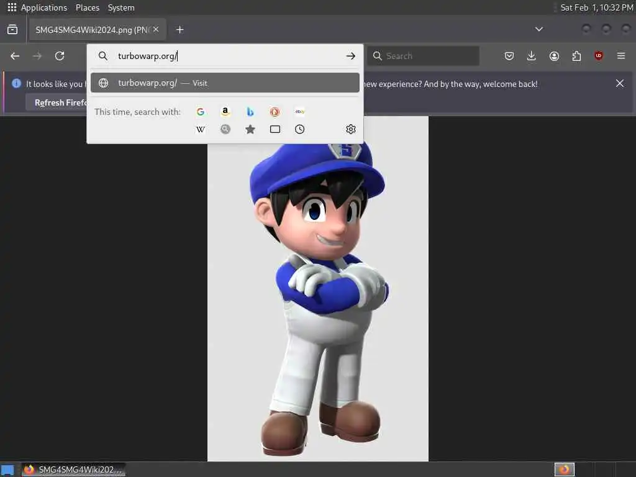Select the SMG4SMG4Wiki2024.png tab

click(x=98, y=30)
